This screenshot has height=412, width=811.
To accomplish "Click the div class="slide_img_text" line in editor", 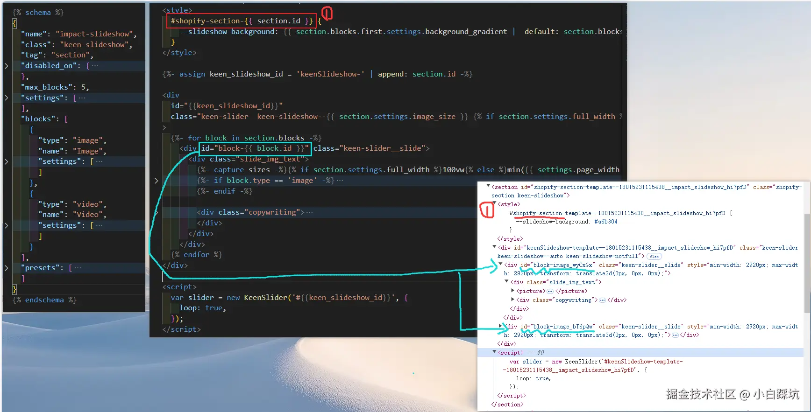I will pyautogui.click(x=249, y=159).
